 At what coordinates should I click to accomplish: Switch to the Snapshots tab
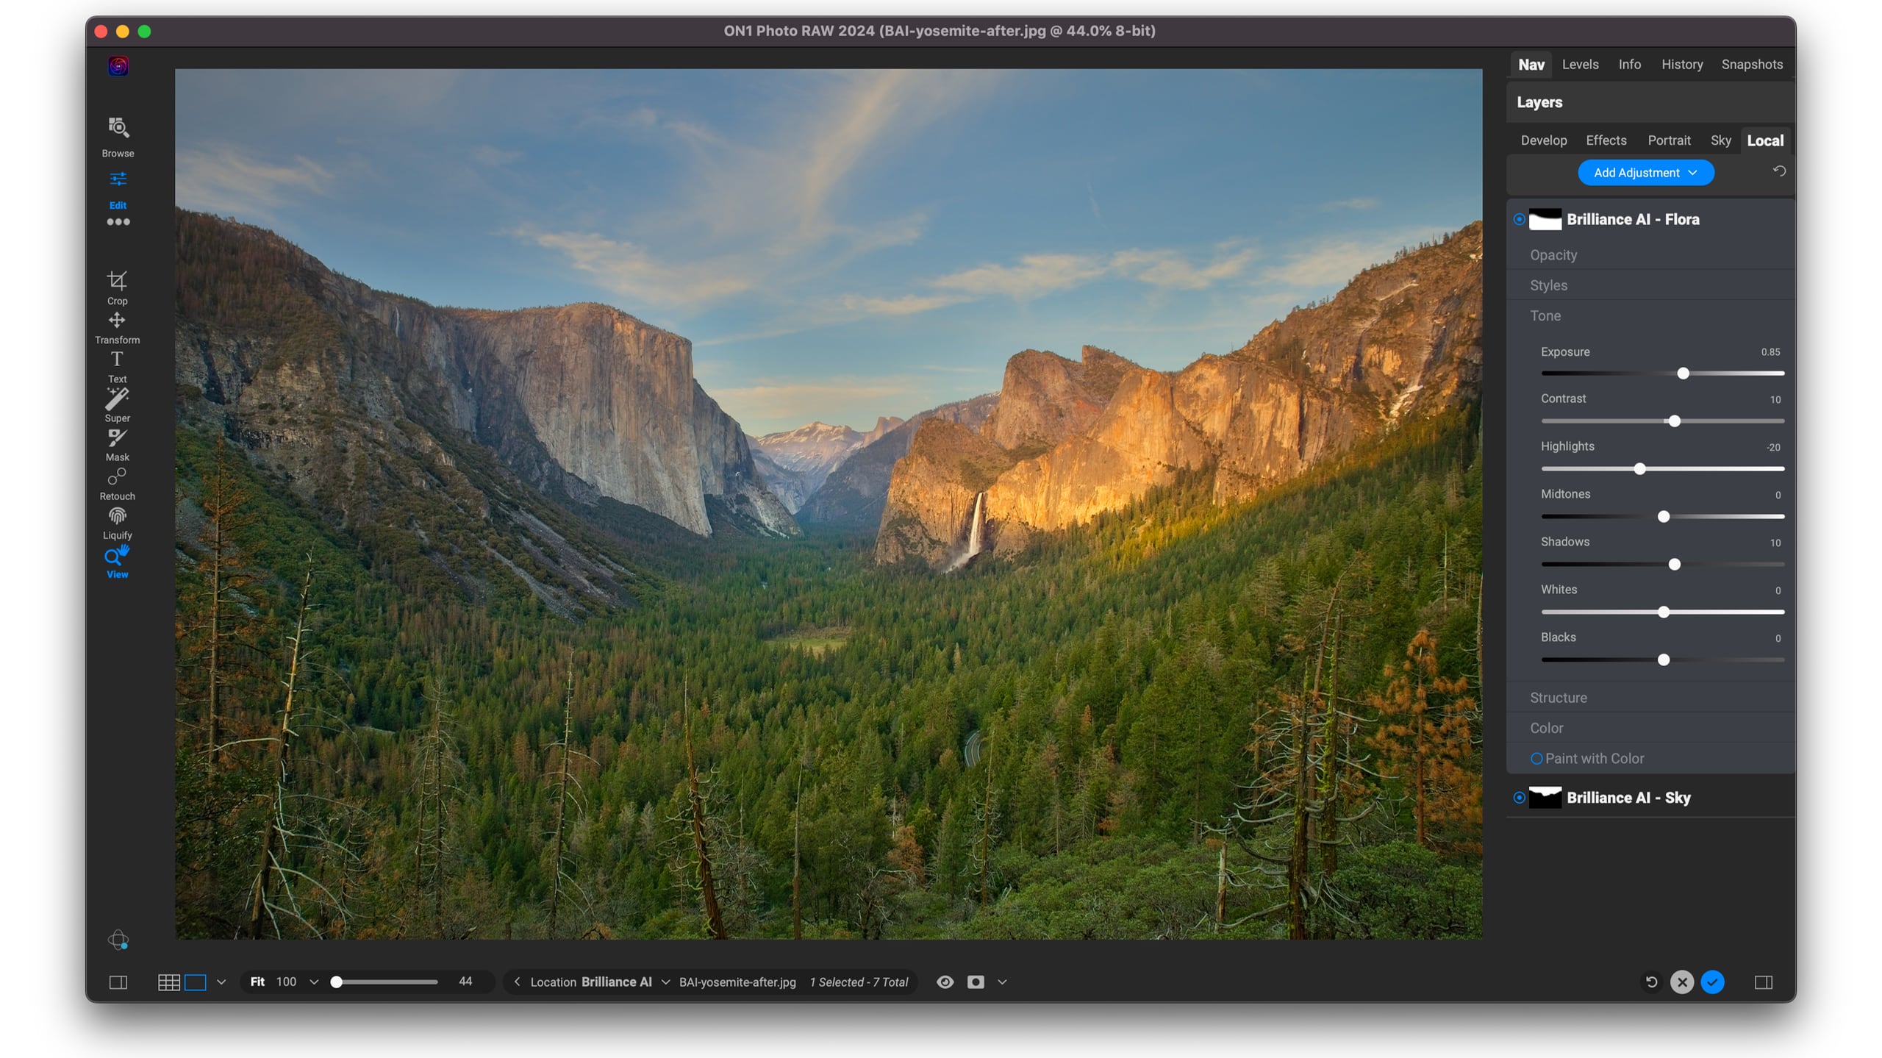(x=1752, y=65)
